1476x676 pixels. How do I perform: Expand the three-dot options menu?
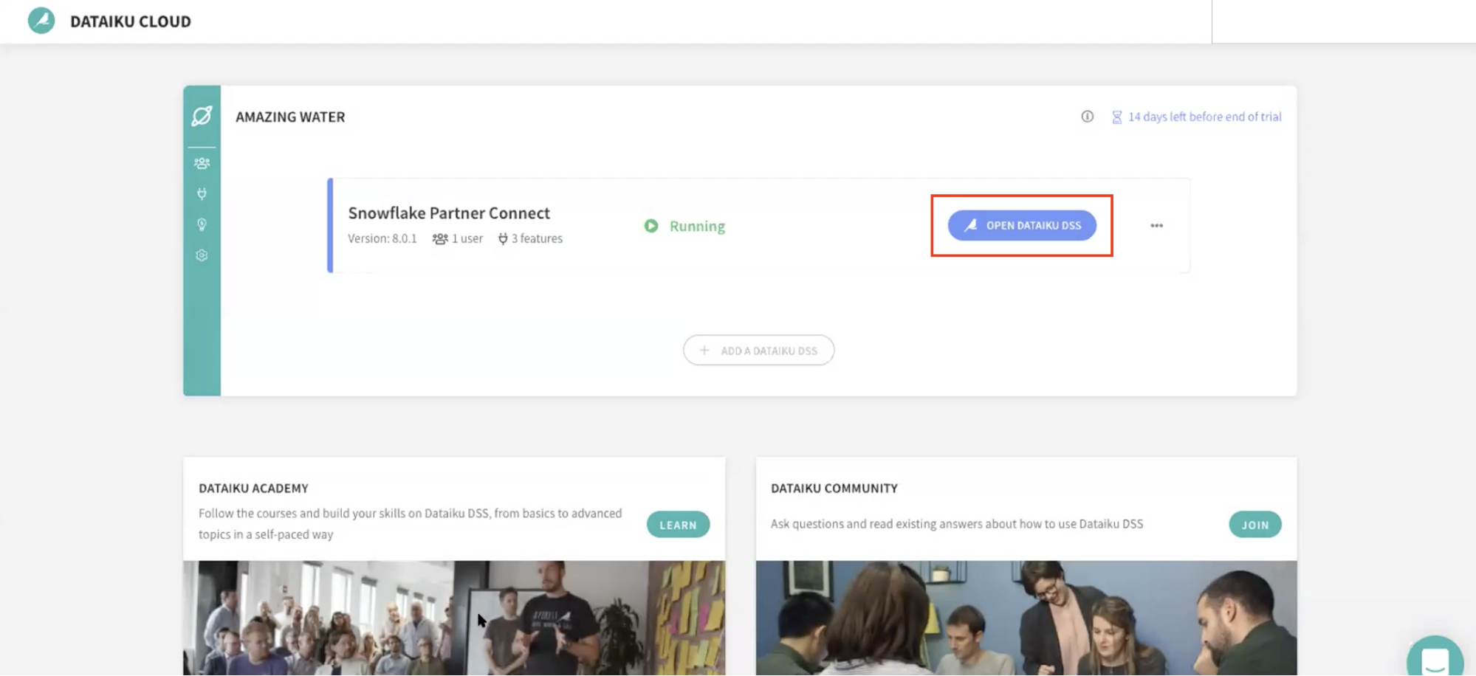point(1156,226)
